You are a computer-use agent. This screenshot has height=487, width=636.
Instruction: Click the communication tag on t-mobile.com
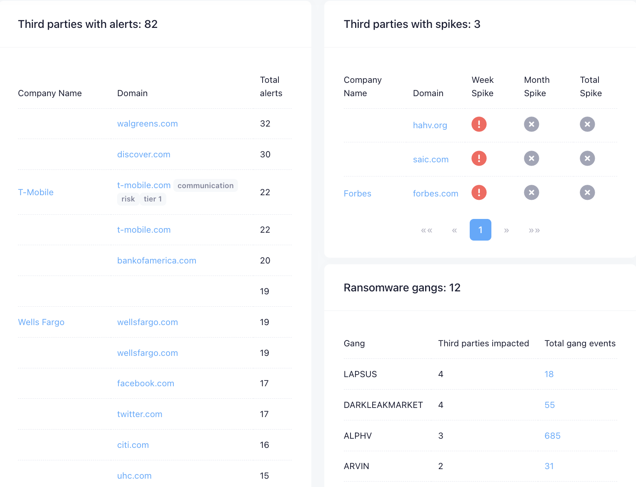[x=205, y=186]
